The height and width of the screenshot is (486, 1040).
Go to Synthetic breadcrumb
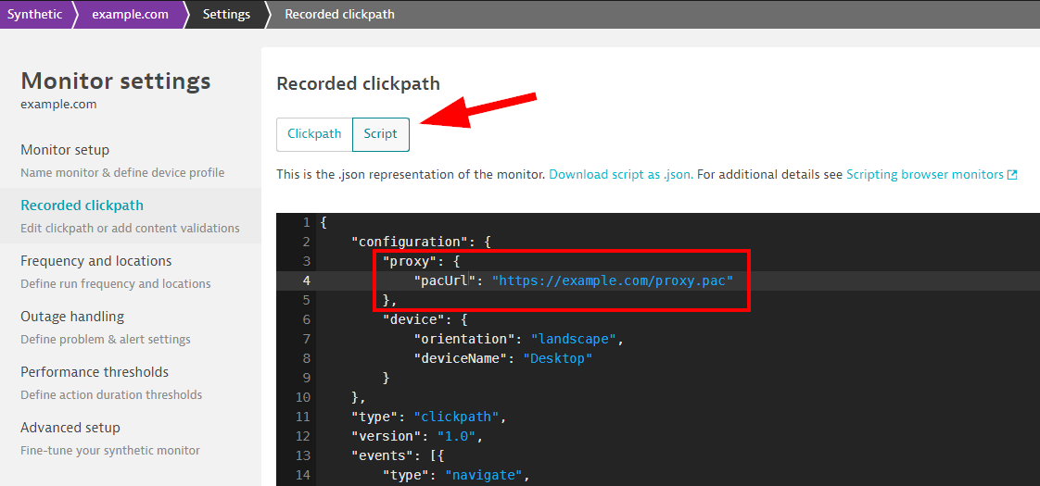coord(36,14)
